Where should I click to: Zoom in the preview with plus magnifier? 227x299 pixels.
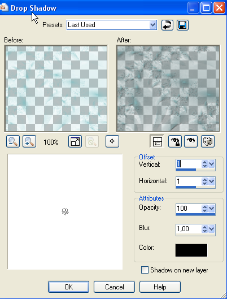[29, 141]
